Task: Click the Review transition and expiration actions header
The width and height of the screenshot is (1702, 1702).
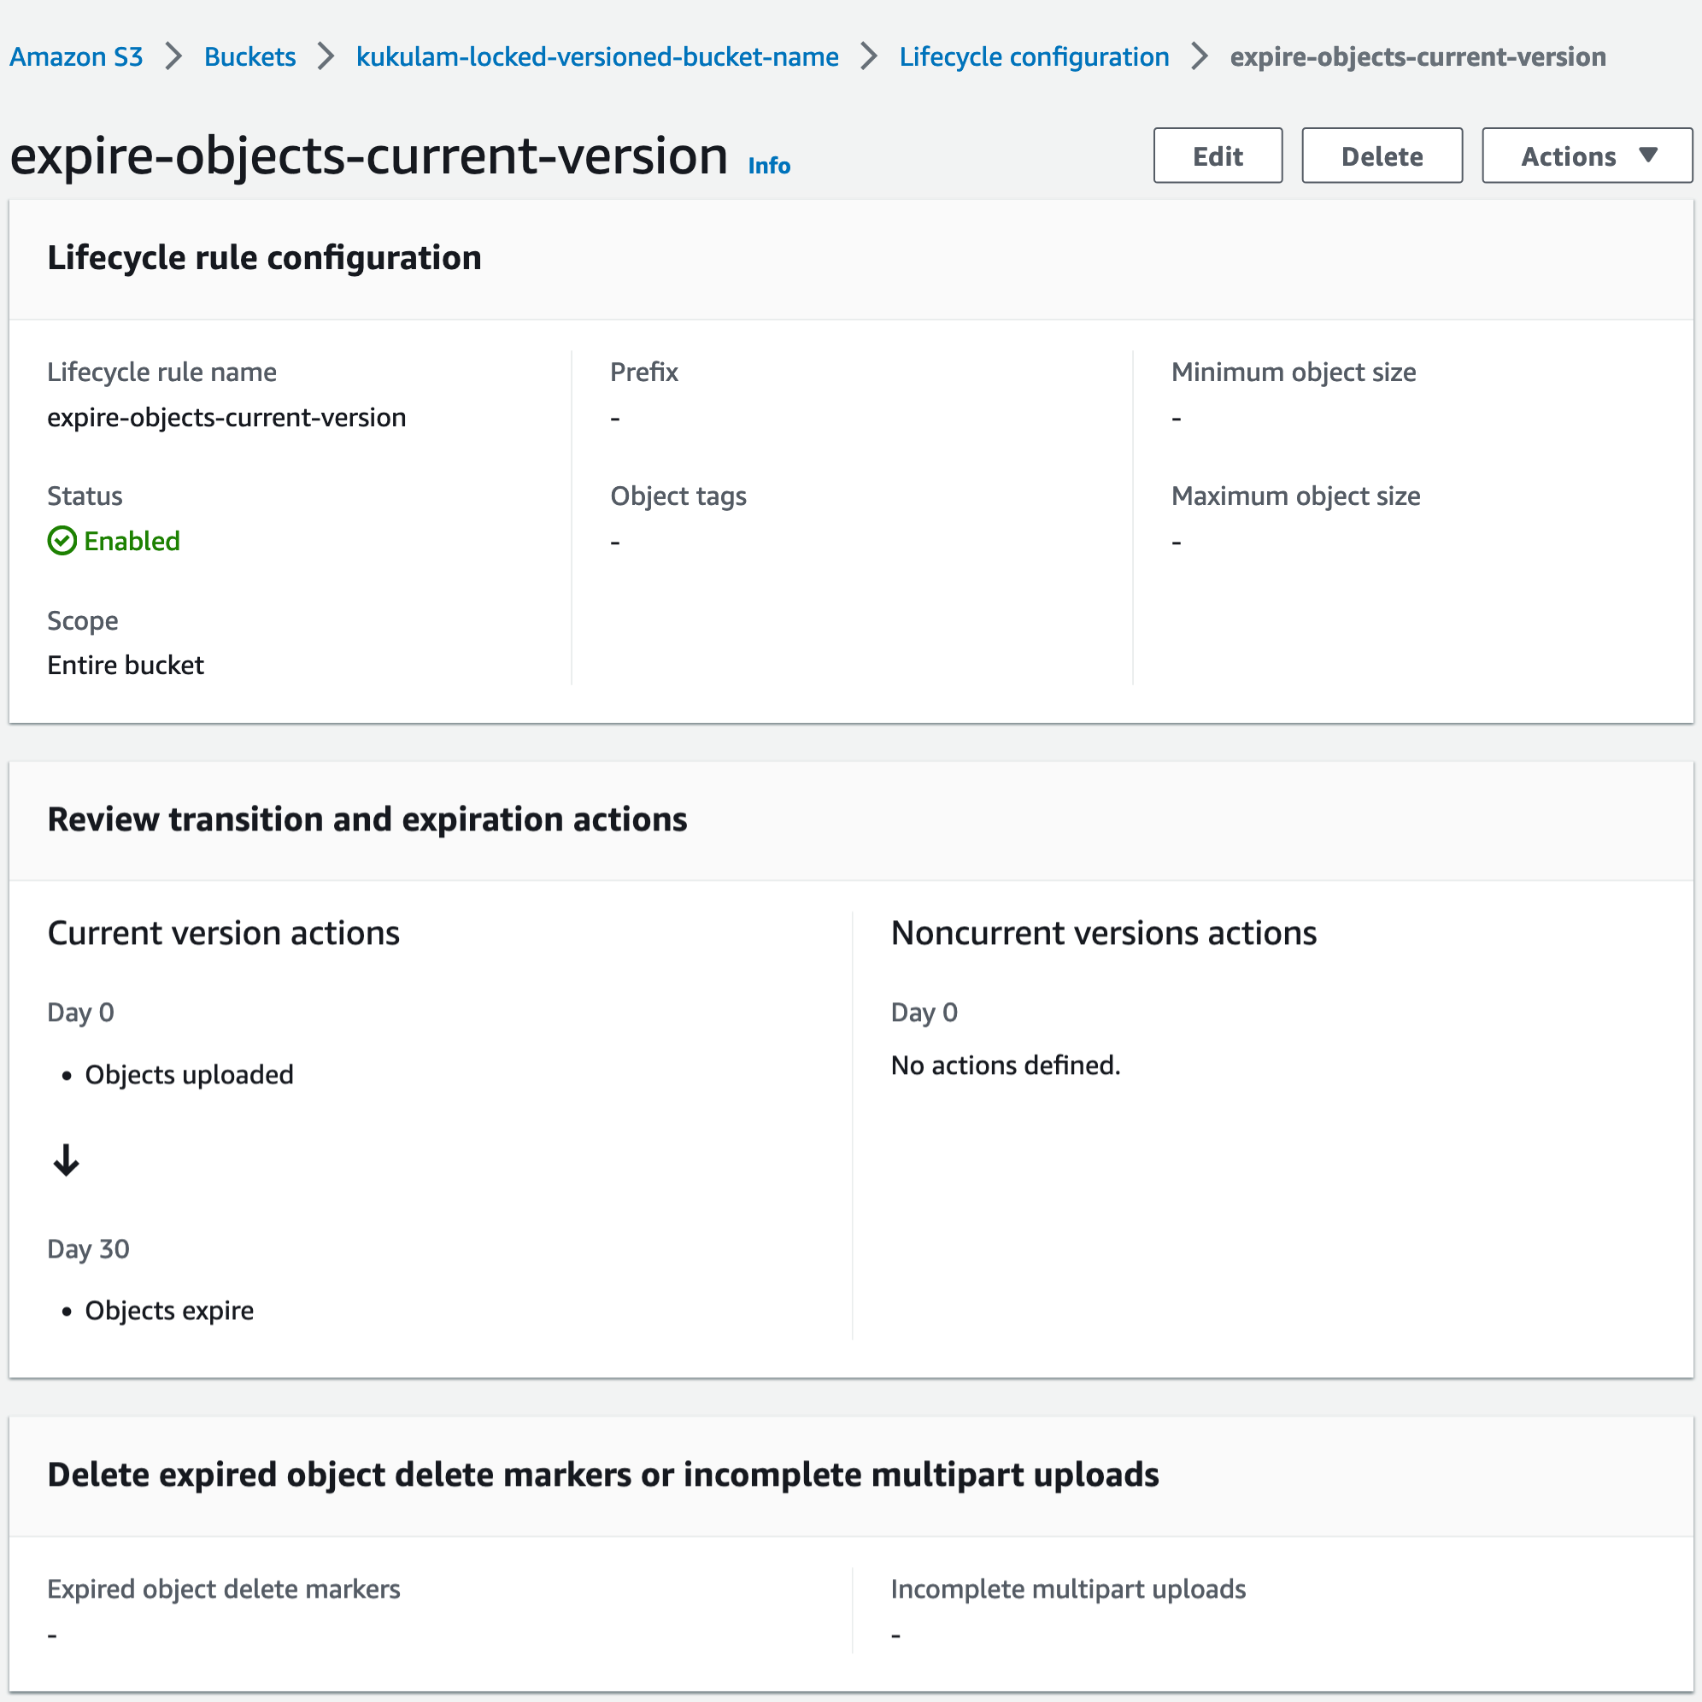Action: [x=367, y=819]
